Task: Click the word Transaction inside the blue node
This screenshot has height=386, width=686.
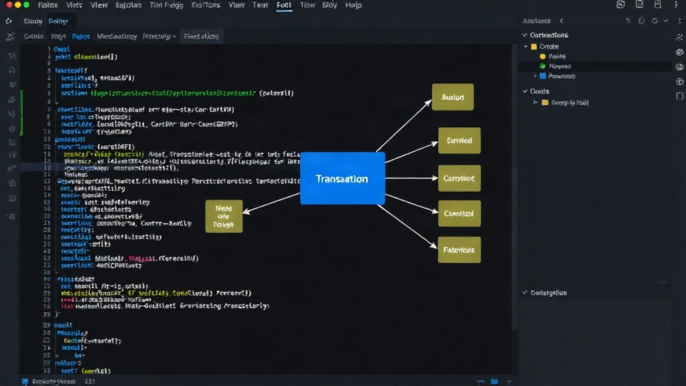Action: [342, 179]
